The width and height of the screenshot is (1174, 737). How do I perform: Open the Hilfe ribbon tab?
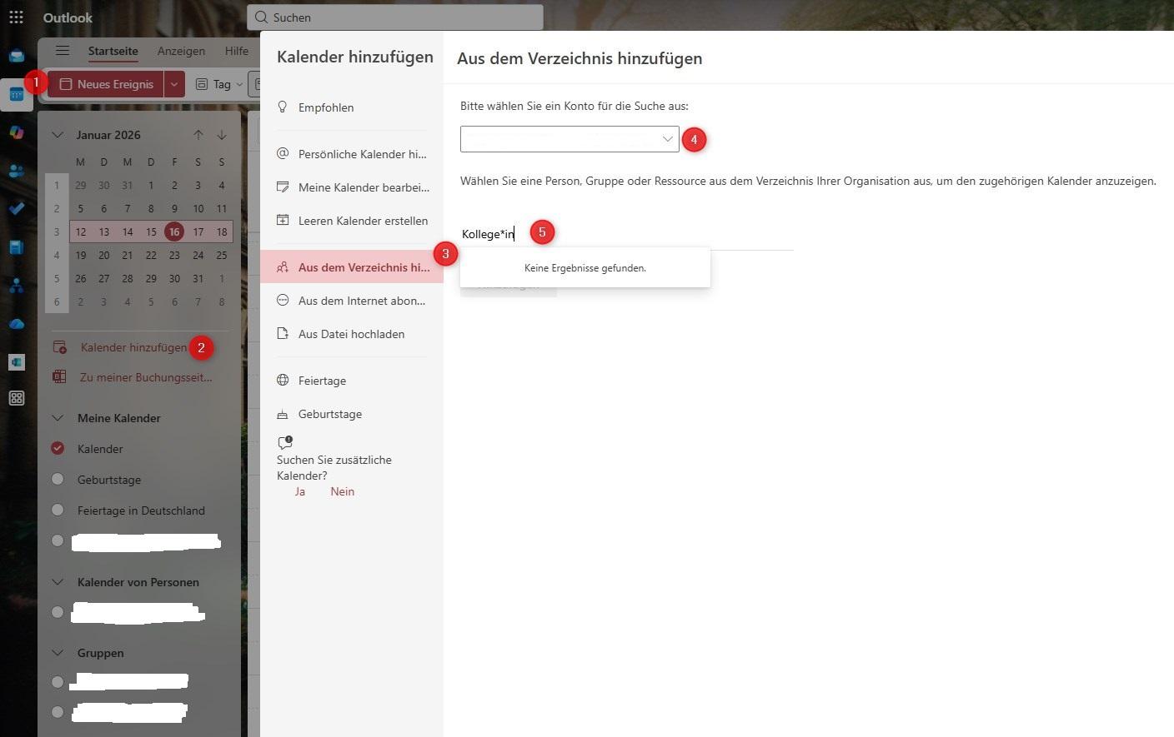coord(236,51)
